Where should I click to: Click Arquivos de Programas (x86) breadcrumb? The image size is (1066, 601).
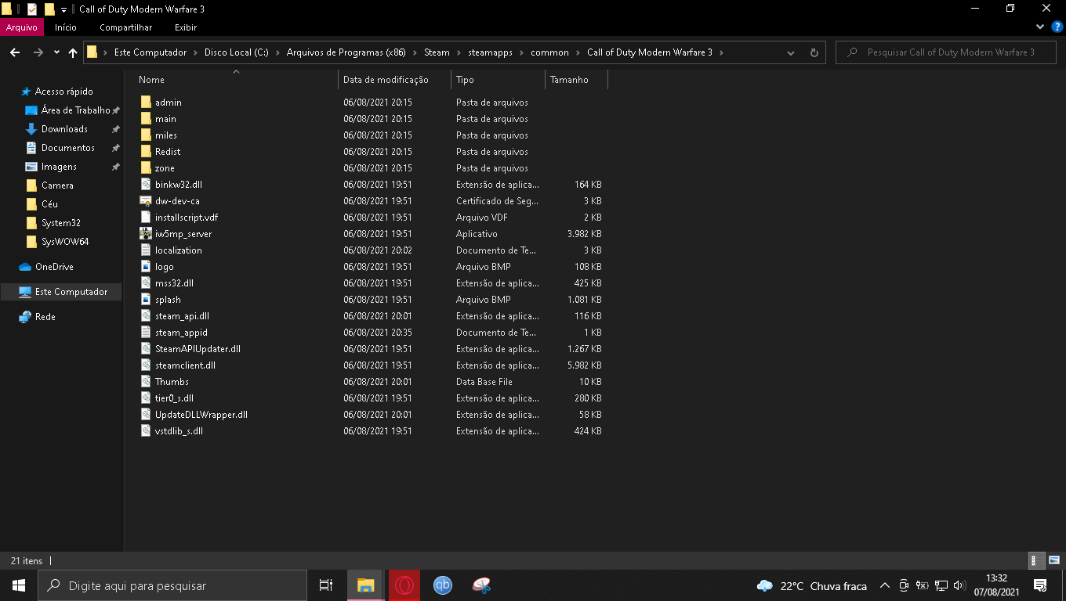pyautogui.click(x=346, y=52)
